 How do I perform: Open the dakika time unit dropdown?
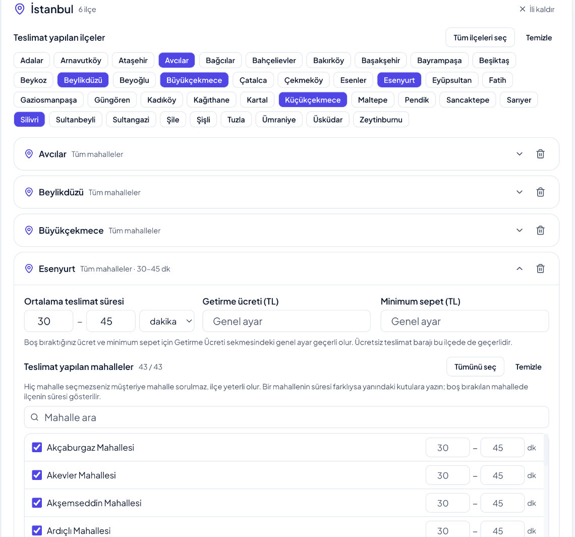167,321
